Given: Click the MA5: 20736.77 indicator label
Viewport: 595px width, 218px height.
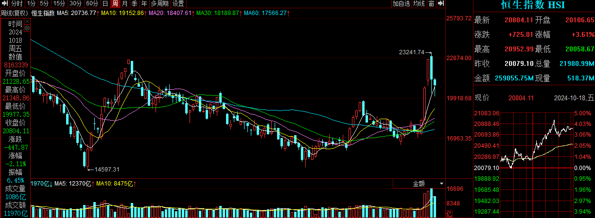Looking at the screenshot, I should coord(79,13).
